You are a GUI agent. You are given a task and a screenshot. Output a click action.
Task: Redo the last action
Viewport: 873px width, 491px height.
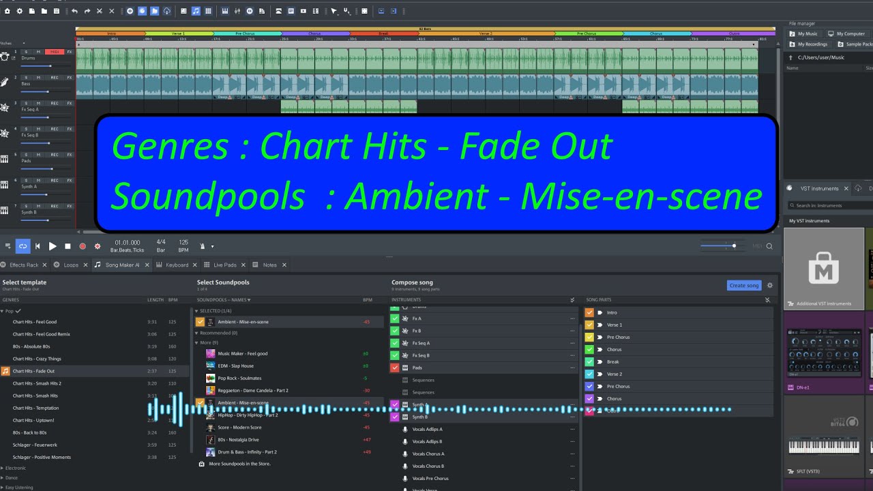87,11
